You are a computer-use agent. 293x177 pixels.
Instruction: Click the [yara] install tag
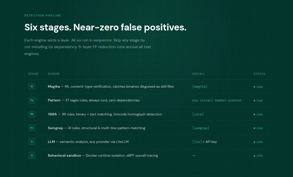(198, 114)
